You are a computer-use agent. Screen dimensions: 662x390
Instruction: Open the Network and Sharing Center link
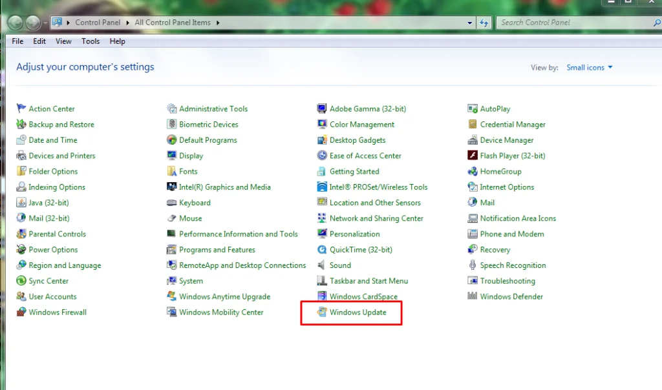point(376,218)
